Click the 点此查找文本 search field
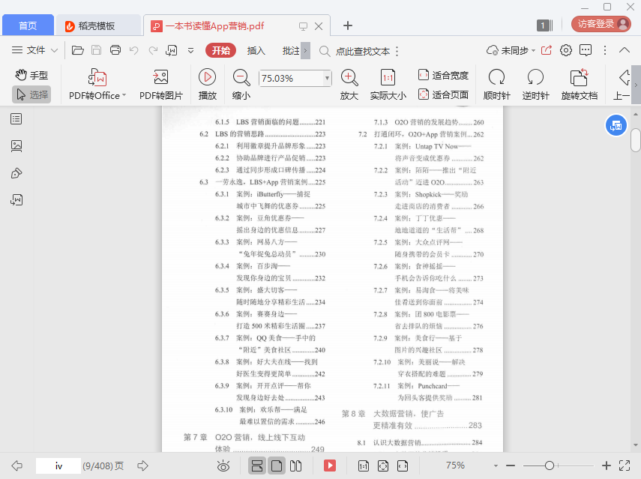Viewport: 641px width, 479px height. click(x=363, y=52)
